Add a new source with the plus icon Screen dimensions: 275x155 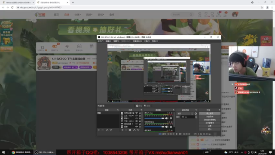tap(122, 130)
